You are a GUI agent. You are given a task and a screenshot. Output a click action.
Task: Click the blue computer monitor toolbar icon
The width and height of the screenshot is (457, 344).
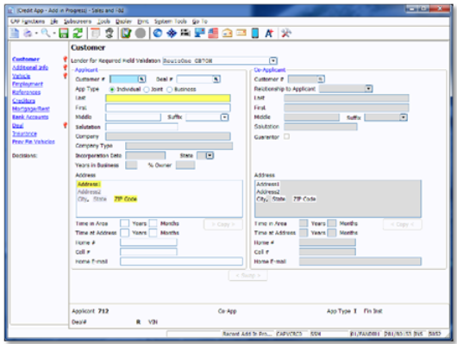pyautogui.click(x=200, y=33)
